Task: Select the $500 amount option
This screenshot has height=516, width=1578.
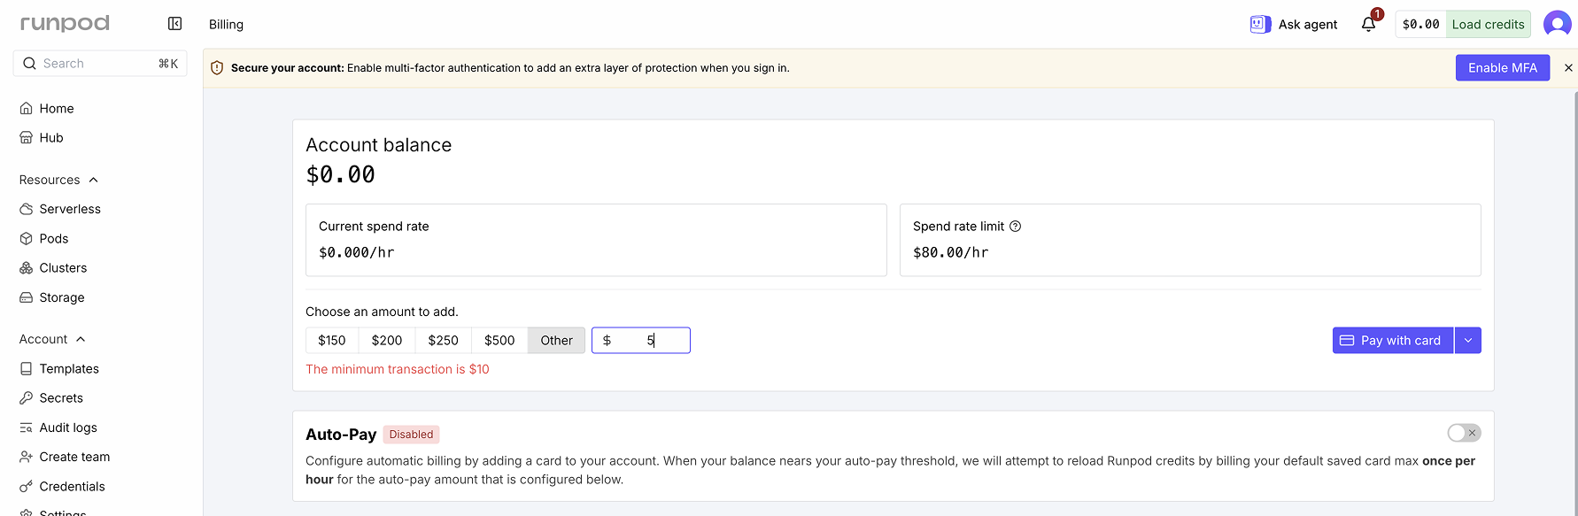Action: [499, 341]
